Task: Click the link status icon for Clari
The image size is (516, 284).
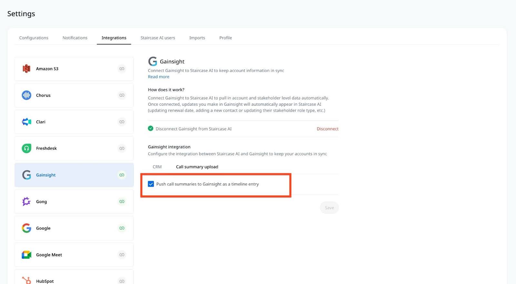Action: (x=122, y=122)
